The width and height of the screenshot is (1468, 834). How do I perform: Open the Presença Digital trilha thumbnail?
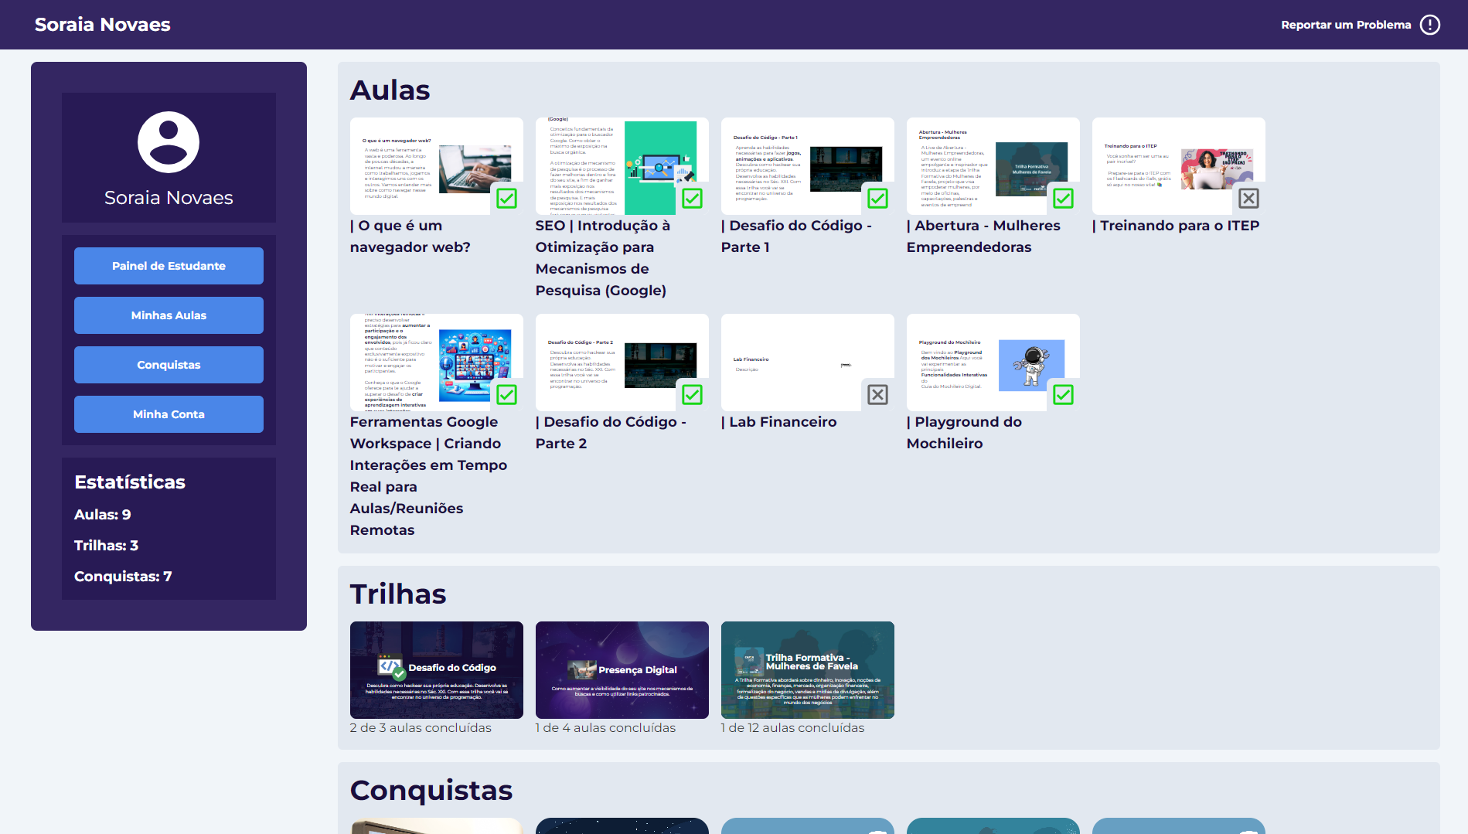[x=622, y=669]
